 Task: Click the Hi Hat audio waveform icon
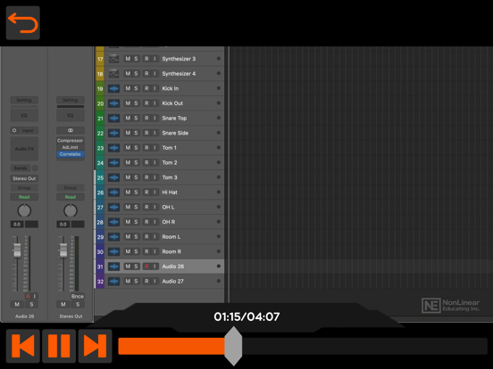coord(113,193)
